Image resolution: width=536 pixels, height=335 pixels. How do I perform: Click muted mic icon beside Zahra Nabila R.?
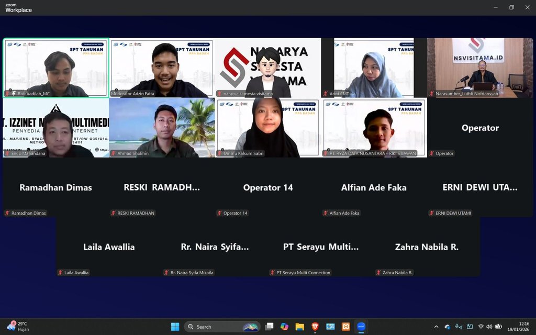pos(378,272)
